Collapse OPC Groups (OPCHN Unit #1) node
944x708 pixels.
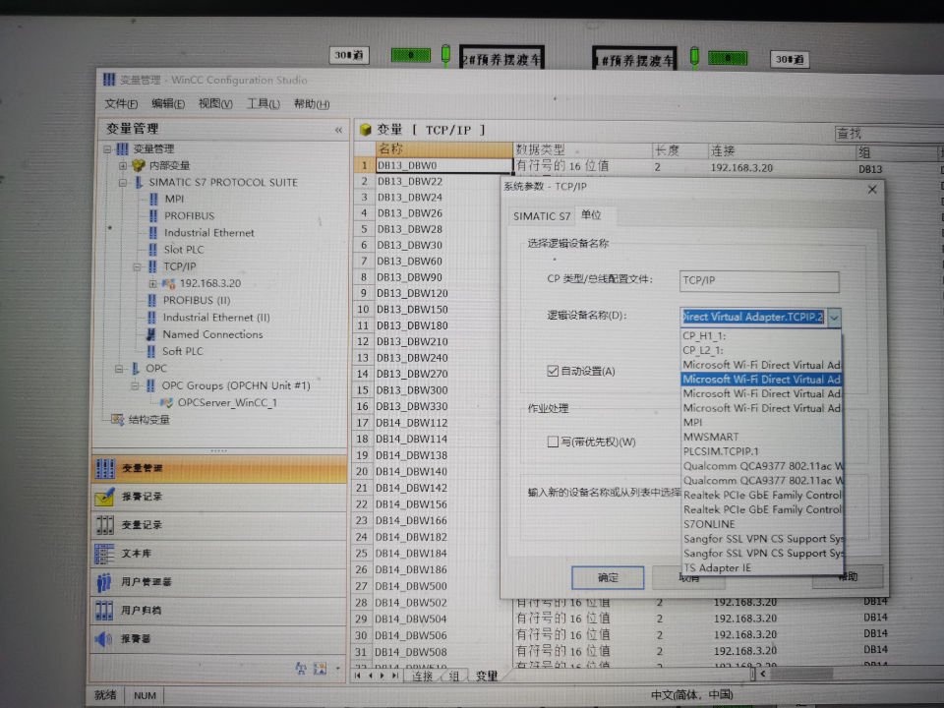click(x=135, y=385)
